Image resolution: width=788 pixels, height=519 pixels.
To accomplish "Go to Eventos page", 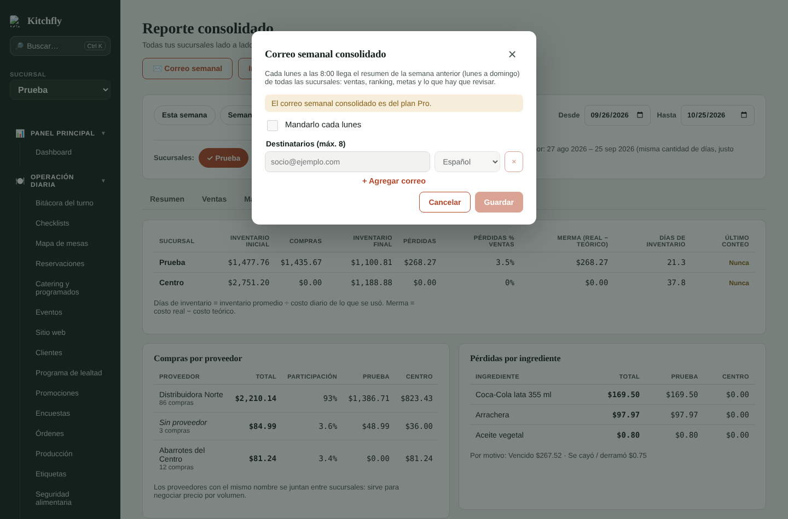I will pyautogui.click(x=49, y=312).
